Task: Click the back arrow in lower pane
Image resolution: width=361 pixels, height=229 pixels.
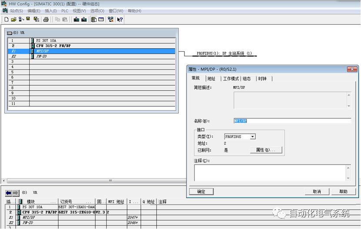Action: point(9,193)
